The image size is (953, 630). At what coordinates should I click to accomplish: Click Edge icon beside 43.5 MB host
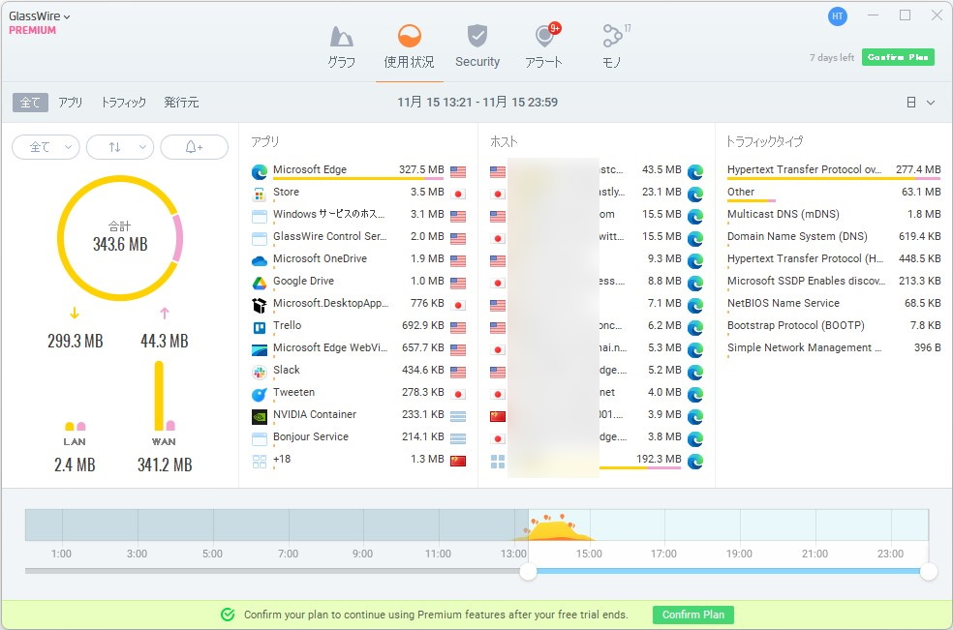pos(695,172)
